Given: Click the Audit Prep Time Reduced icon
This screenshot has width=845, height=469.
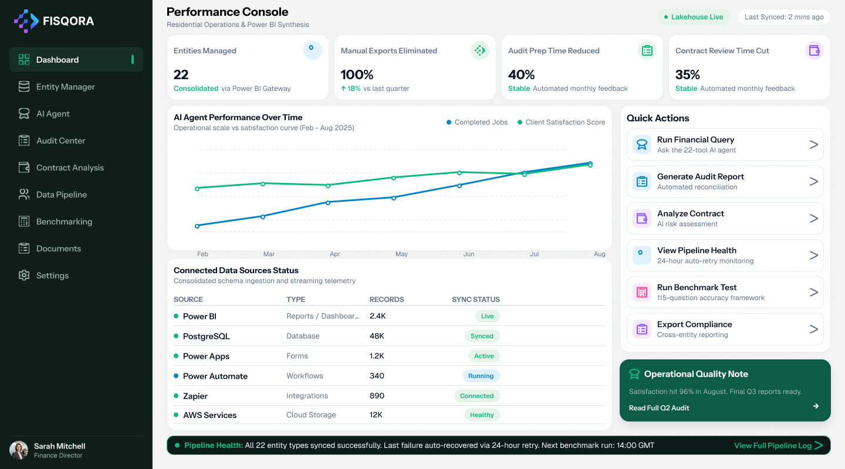Looking at the screenshot, I should [x=647, y=50].
